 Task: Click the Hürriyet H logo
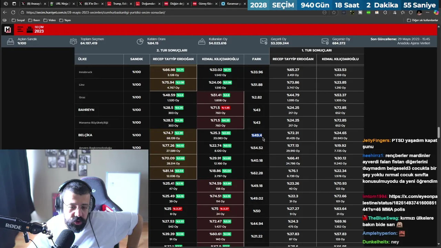pyautogui.click(x=8, y=29)
